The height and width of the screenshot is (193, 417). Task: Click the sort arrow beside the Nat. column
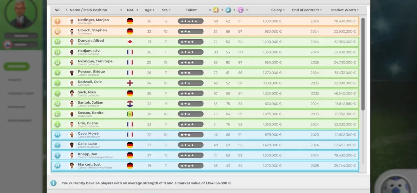point(137,10)
